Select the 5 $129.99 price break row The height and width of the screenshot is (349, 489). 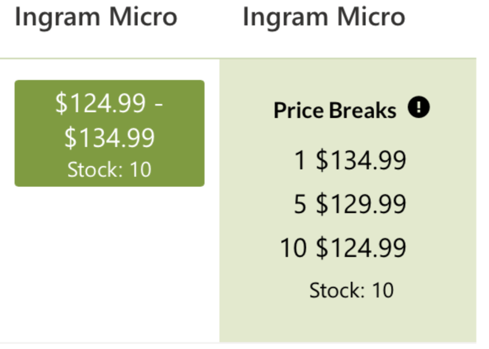coord(350,204)
